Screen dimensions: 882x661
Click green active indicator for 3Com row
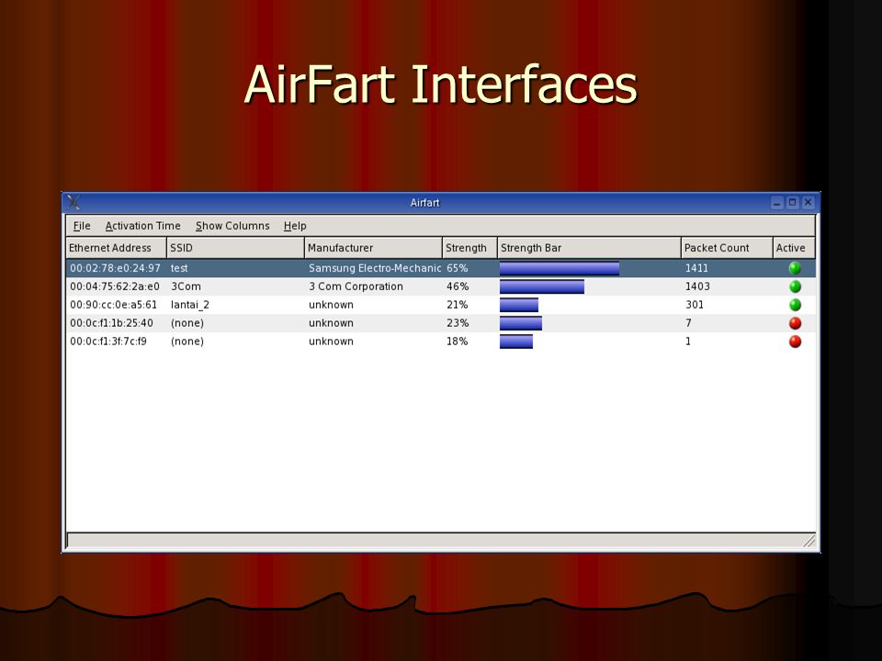tap(795, 286)
